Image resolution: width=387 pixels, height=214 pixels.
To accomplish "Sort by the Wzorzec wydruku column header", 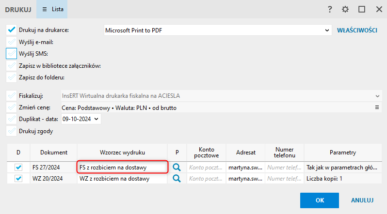I will point(122,153).
